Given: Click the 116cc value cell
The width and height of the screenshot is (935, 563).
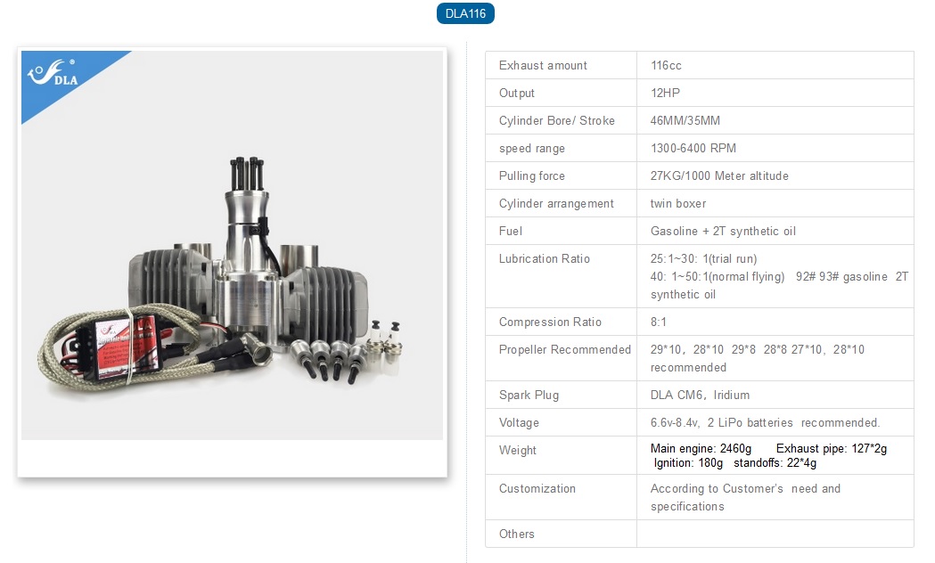Looking at the screenshot, I should point(666,66).
